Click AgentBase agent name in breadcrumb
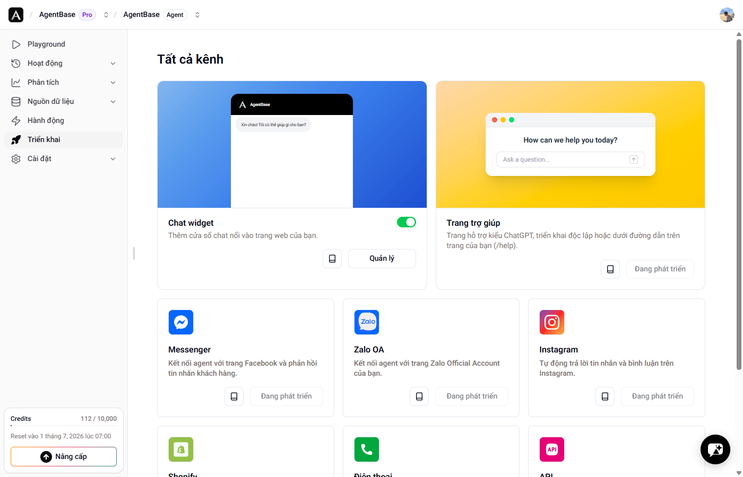Screen dimensions: 743x477 tap(141, 15)
